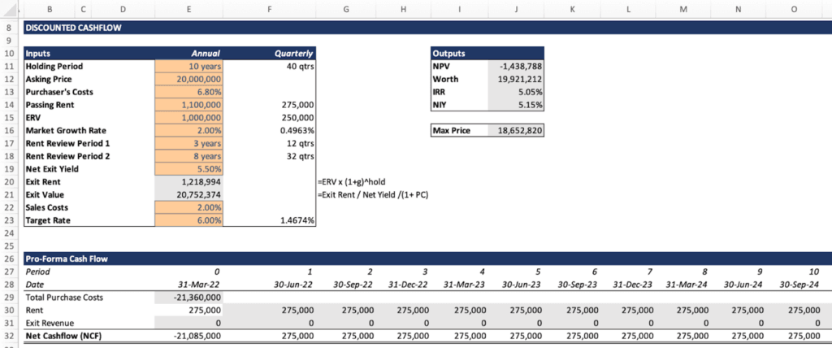Select the Sales Costs 2.00% input cell
This screenshot has width=832, height=348.
click(x=188, y=207)
